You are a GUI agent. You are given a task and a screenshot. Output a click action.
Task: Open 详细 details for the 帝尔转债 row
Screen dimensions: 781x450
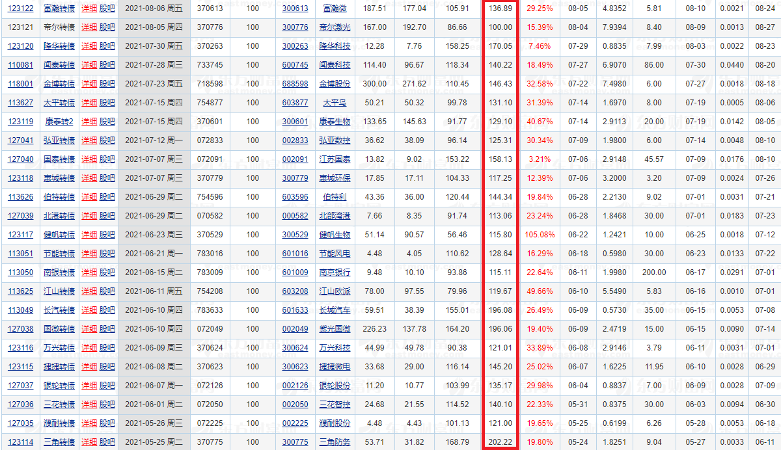[89, 27]
